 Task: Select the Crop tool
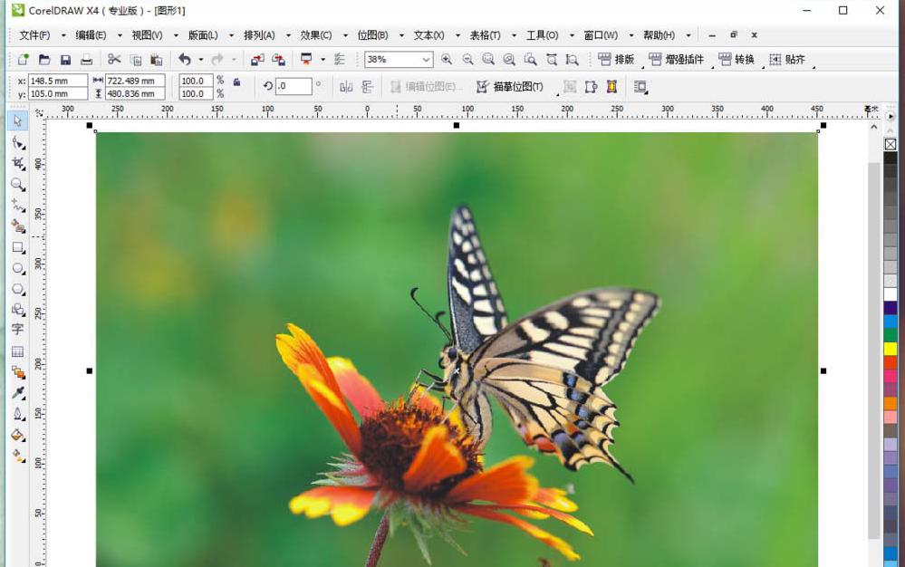click(x=18, y=163)
